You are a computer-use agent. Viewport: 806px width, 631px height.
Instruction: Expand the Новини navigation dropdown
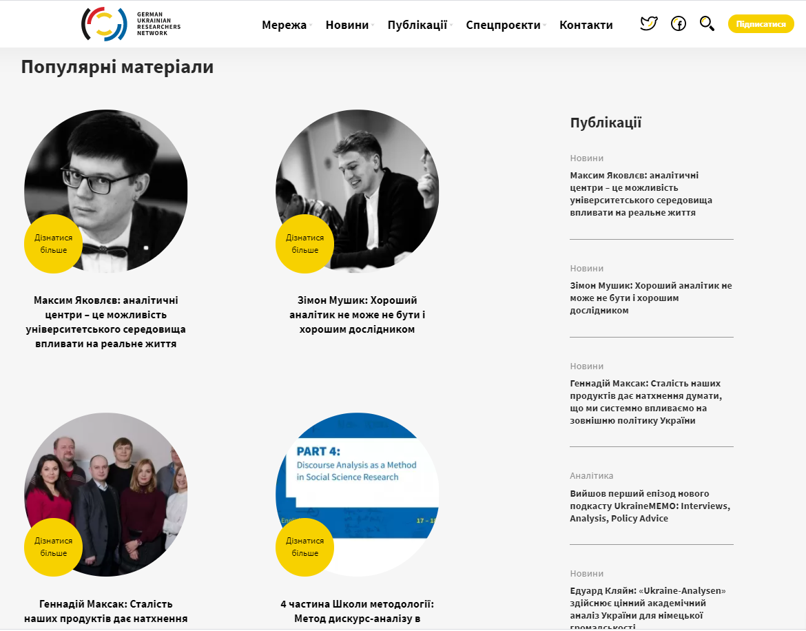pyautogui.click(x=349, y=25)
